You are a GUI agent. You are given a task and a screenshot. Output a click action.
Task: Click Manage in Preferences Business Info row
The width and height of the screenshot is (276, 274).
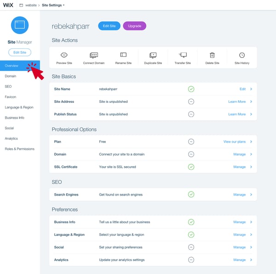239,222
